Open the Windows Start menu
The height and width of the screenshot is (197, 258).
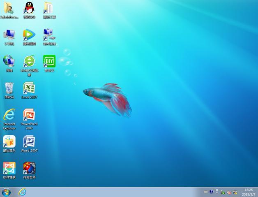pos(6,192)
